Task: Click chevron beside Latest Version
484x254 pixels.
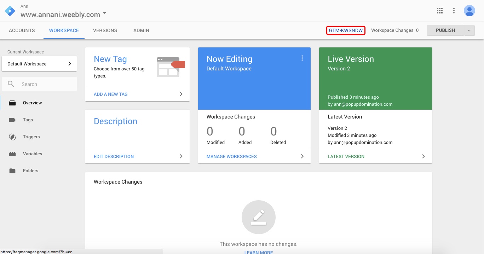Action: coord(423,156)
